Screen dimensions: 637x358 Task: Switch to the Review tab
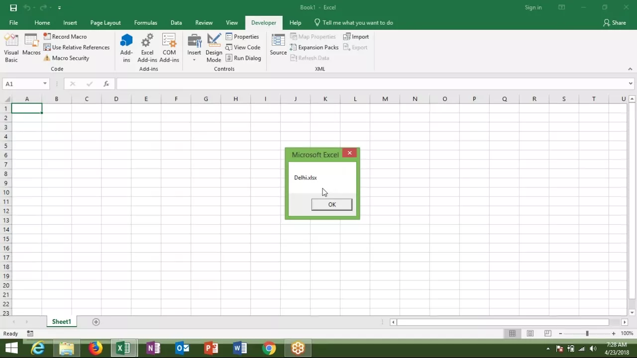pos(204,23)
